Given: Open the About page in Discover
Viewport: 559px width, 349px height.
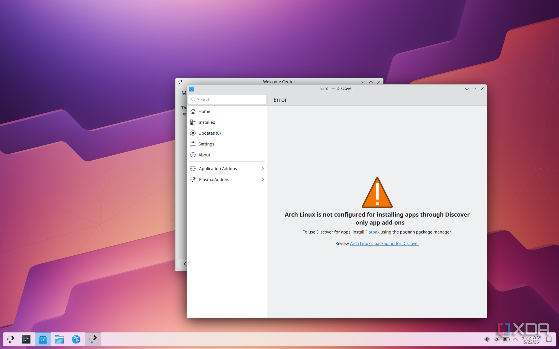Looking at the screenshot, I should [227, 155].
